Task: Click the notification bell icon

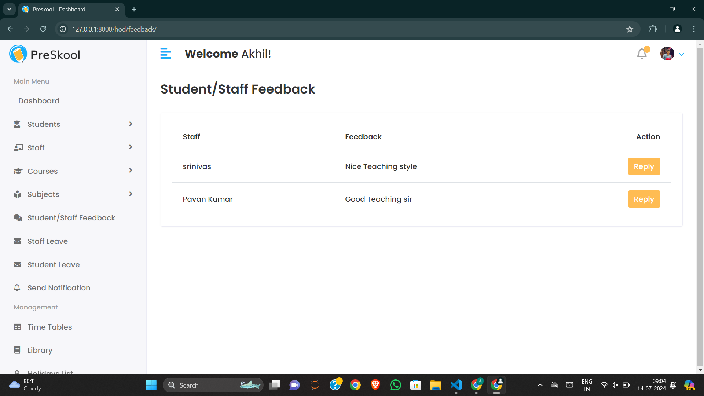Action: coord(642,54)
